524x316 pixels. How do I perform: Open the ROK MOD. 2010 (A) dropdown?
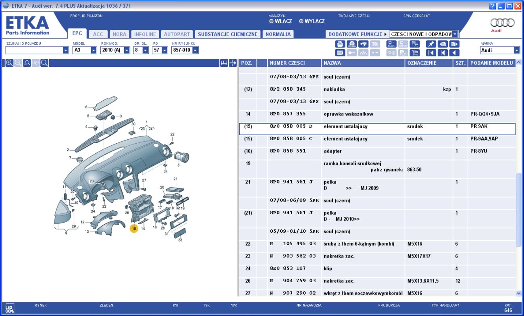(x=127, y=50)
